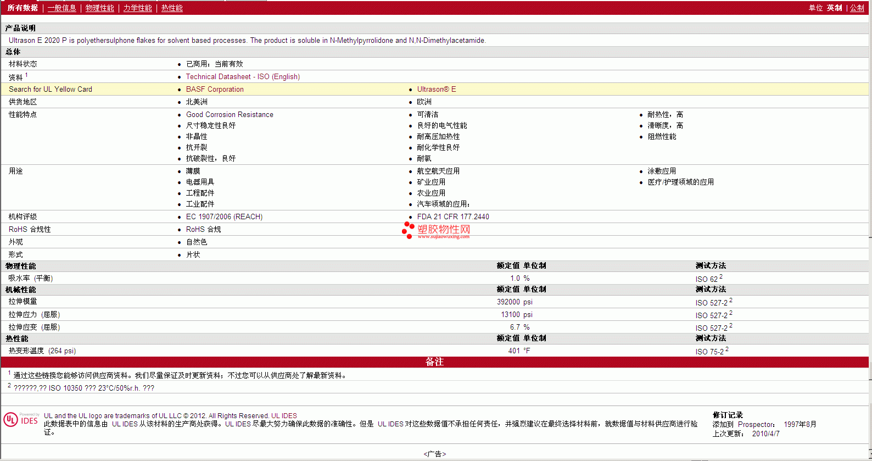Click the UL IDES logo

(x=21, y=420)
